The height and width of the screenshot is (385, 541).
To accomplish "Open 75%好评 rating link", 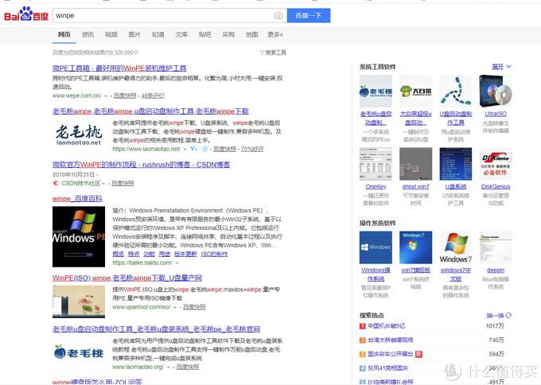I will [x=252, y=149].
